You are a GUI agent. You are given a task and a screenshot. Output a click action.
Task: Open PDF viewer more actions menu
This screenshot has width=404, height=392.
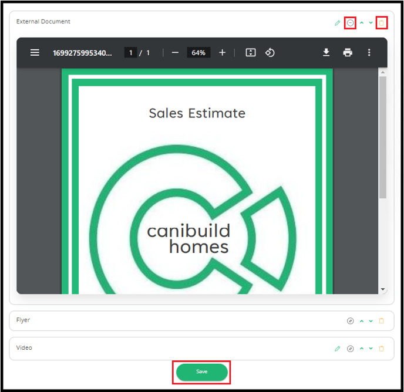coord(369,53)
